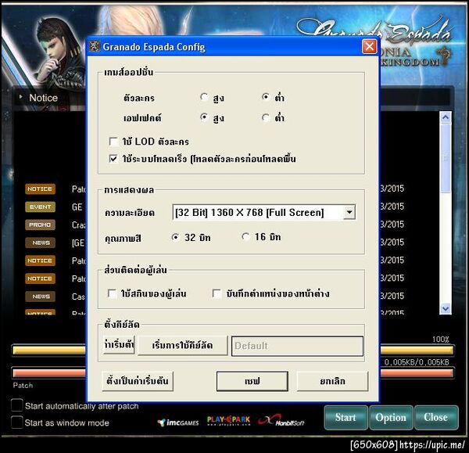Click the Start button in the launcher
469x453 pixels.
[345, 417]
